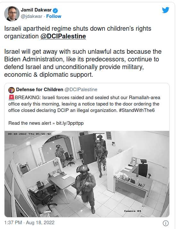Screen dimensions: 176x229
Task: Open the @jdakwar handle
Action: pos(32,16)
